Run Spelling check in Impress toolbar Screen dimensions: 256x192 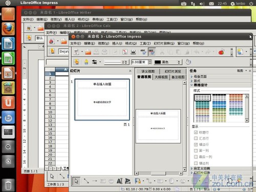(x=143, y=52)
